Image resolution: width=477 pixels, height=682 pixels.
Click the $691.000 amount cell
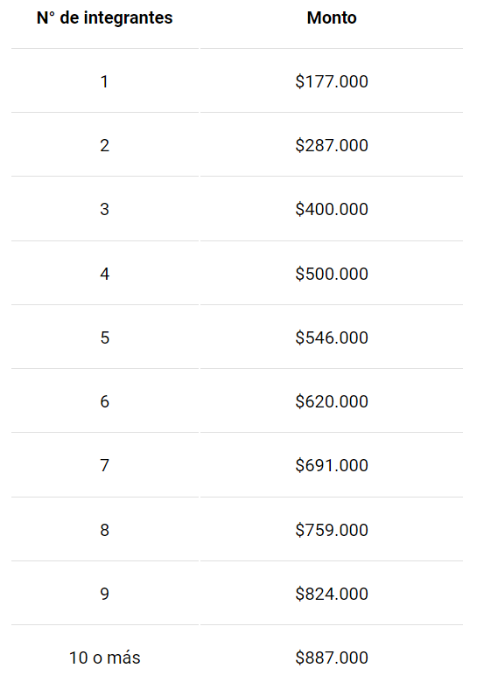tap(332, 465)
